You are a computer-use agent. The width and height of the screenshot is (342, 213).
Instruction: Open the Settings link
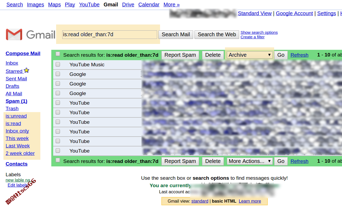pyautogui.click(x=327, y=13)
